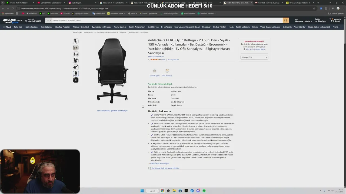Open Spotify from the taskbar
Screen dimensions: 346x194
(x=204, y=191)
